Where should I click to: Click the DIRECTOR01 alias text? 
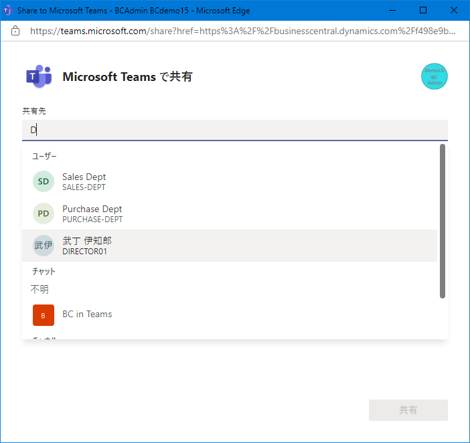[84, 252]
